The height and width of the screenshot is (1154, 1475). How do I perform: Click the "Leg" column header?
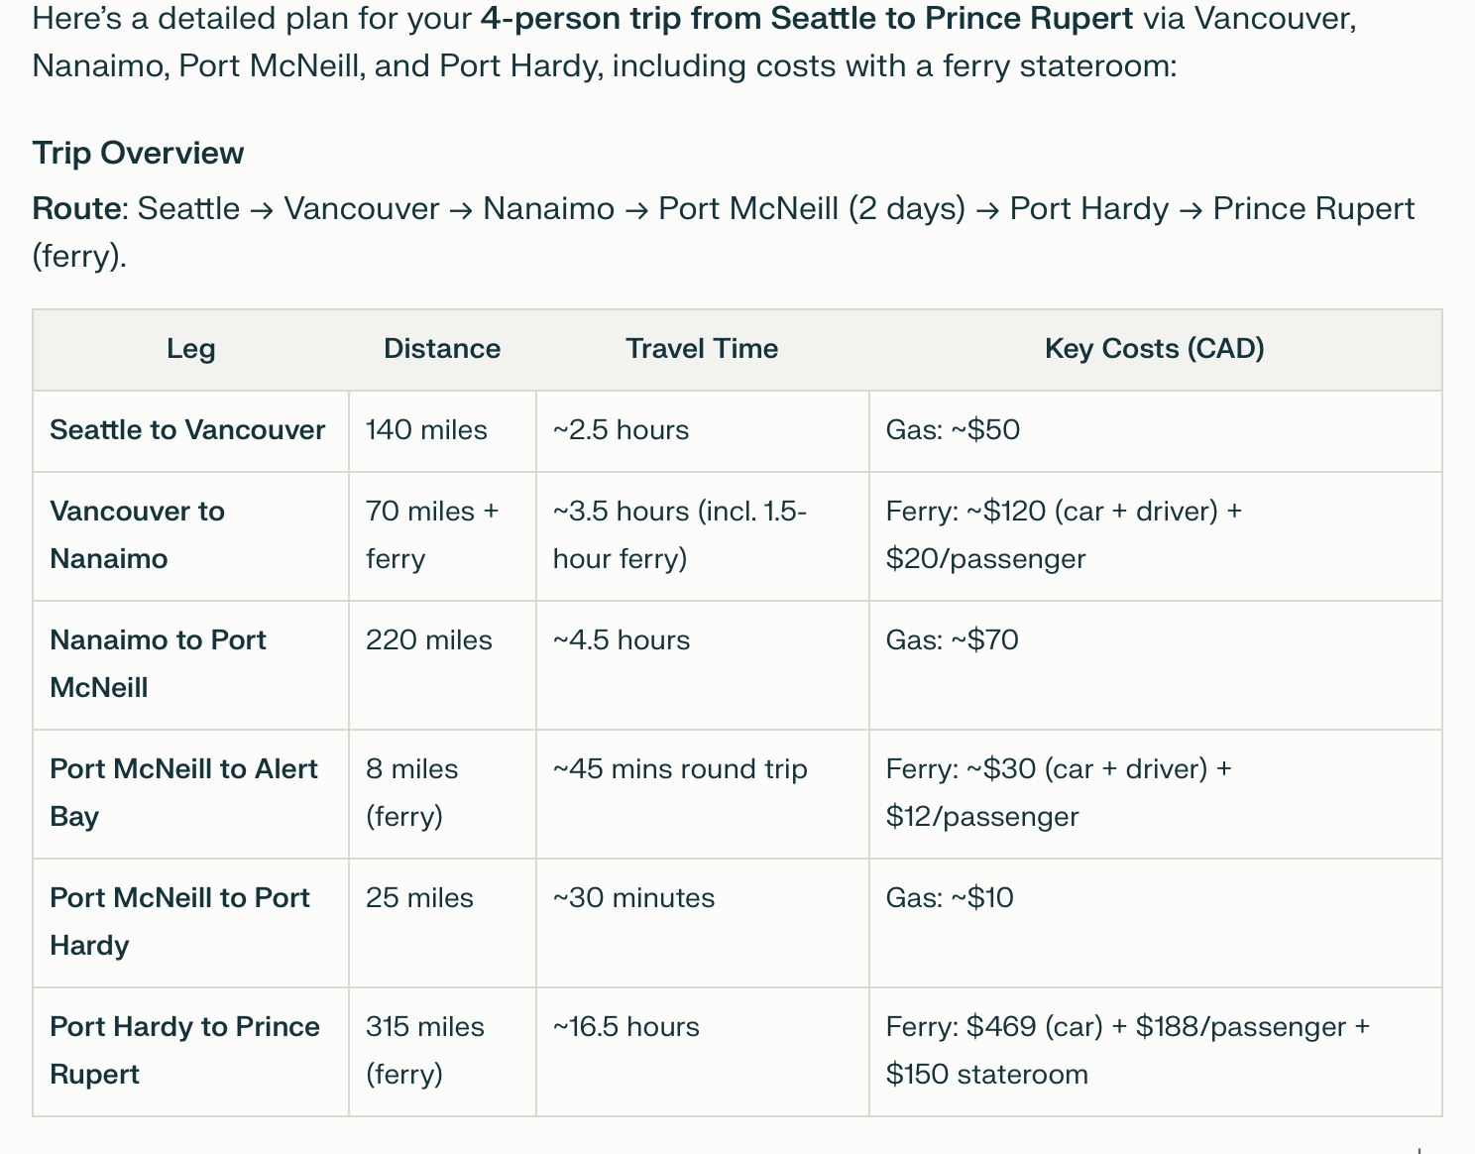[x=190, y=349]
